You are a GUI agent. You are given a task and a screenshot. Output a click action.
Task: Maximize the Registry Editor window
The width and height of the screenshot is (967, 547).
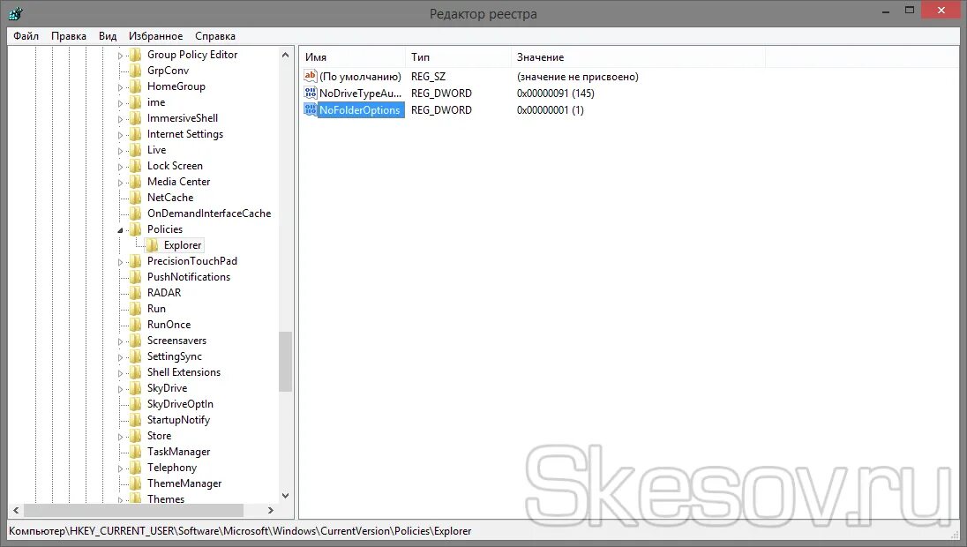[910, 11]
